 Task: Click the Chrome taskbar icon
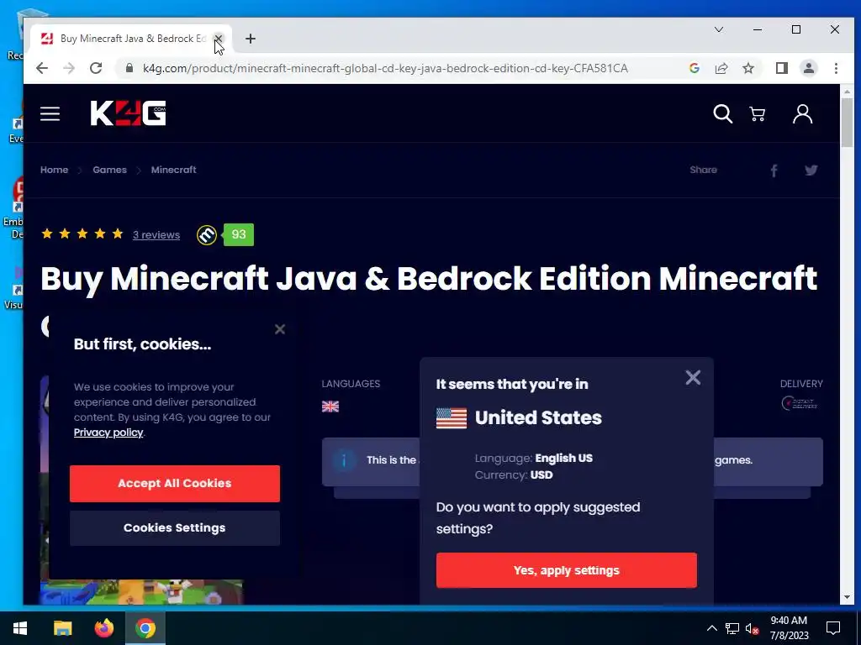tap(145, 628)
